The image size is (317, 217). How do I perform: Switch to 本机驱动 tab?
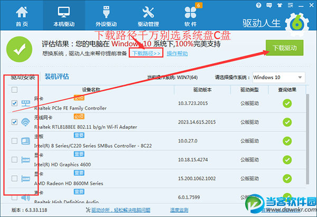pos(64,16)
